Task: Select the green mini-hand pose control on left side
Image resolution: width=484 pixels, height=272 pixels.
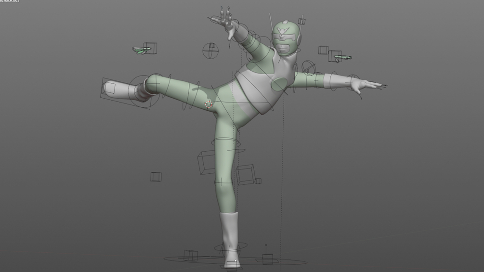Action: (x=142, y=50)
